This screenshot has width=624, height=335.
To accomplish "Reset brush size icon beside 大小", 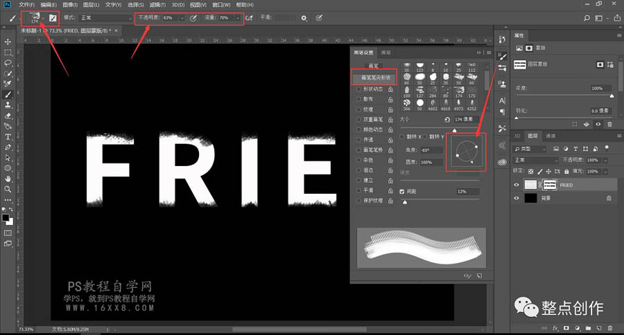I will click(447, 119).
